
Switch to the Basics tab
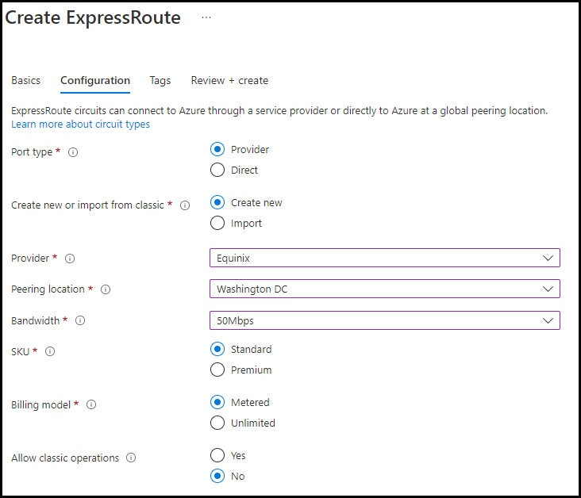25,80
